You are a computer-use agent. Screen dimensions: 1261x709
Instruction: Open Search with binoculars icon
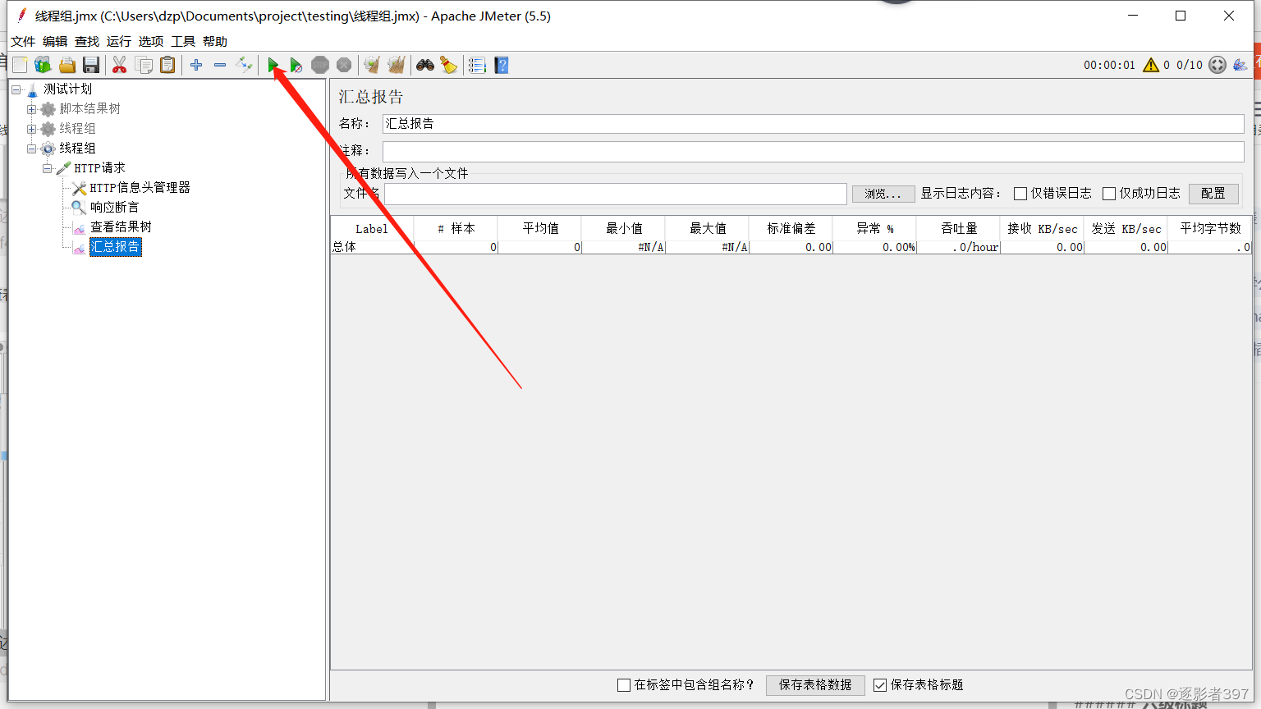[x=425, y=65]
